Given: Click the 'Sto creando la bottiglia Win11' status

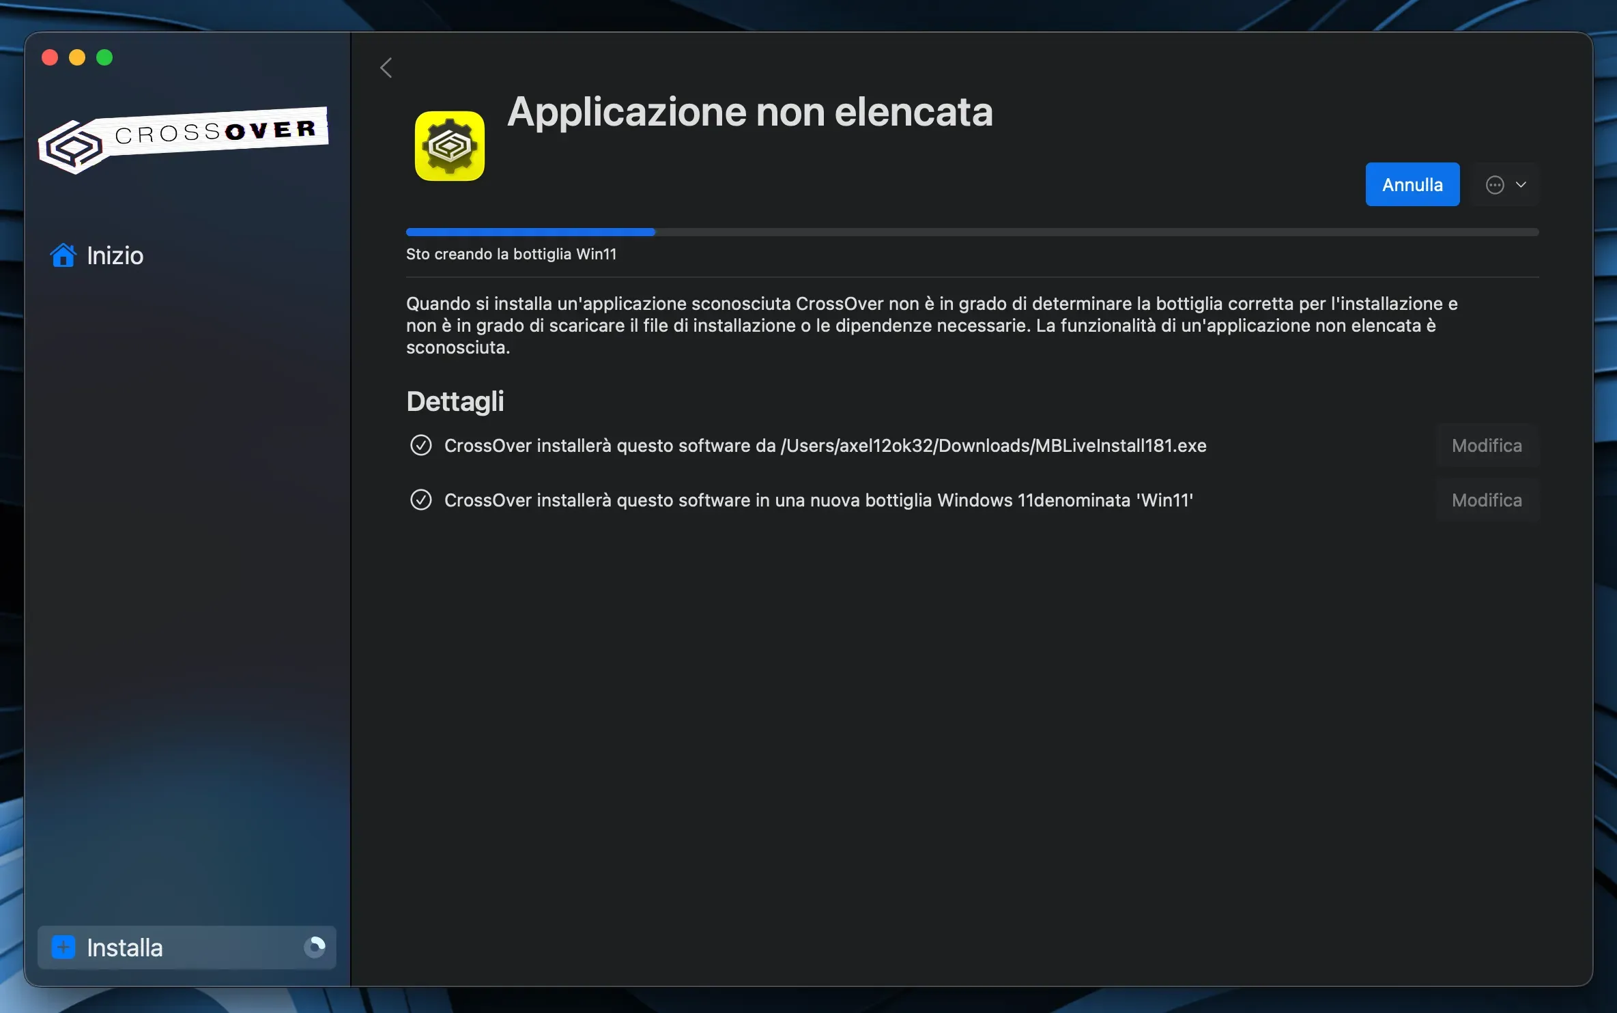Looking at the screenshot, I should pyautogui.click(x=511, y=254).
